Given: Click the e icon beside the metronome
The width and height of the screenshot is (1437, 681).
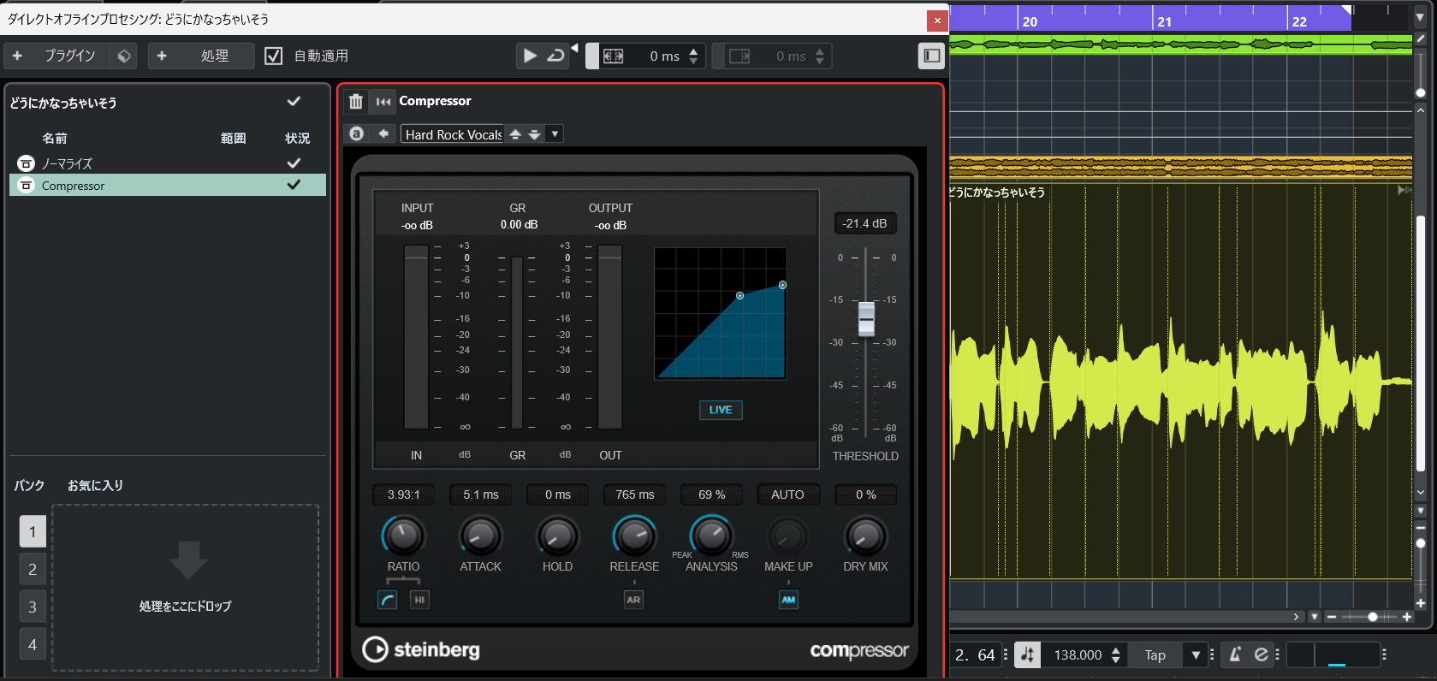Looking at the screenshot, I should point(1261,655).
